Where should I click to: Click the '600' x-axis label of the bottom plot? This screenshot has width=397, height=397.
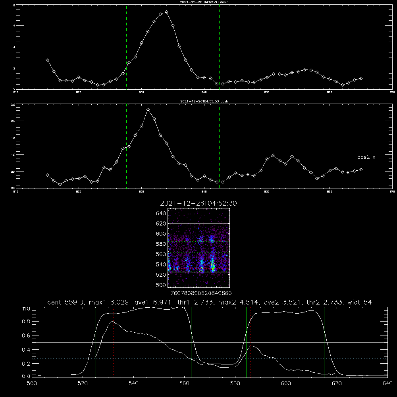tap(286, 384)
